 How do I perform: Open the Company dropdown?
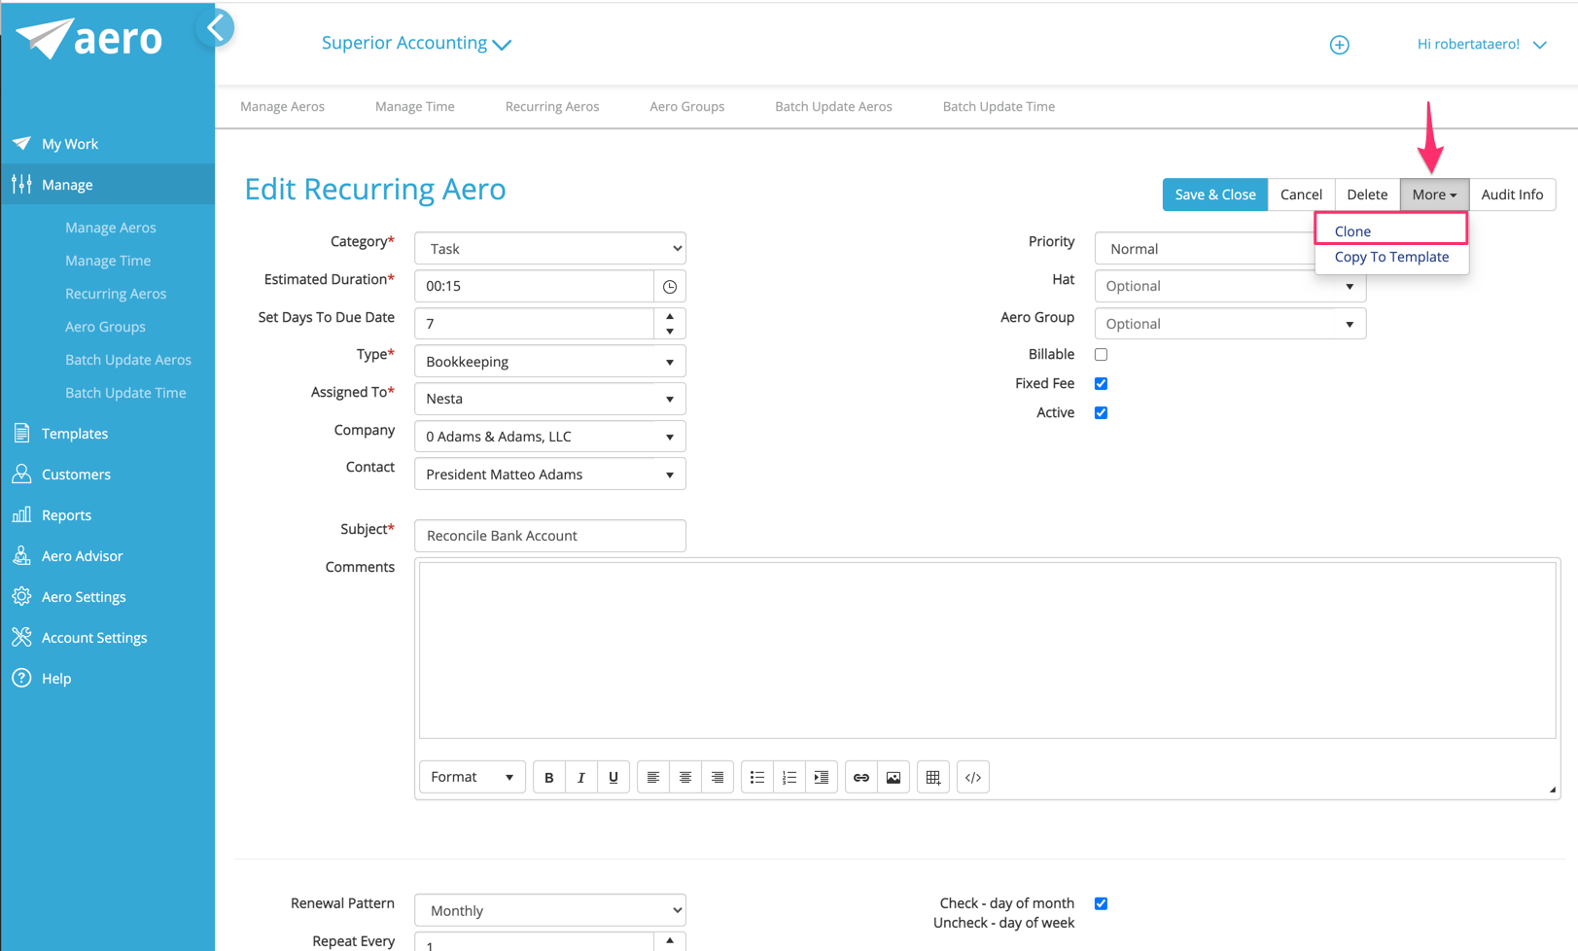coord(550,437)
